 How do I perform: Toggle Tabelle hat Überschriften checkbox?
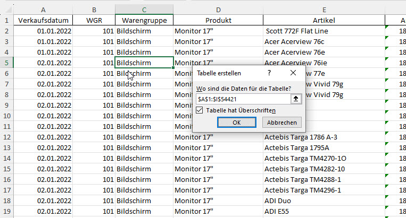coord(200,110)
